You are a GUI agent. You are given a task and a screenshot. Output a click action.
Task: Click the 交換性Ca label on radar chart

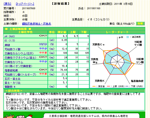pyautogui.click(x=98, y=44)
